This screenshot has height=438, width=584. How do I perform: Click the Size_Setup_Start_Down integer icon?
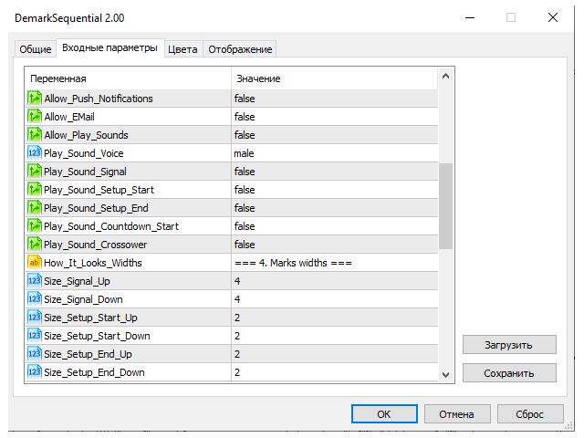coord(35,336)
